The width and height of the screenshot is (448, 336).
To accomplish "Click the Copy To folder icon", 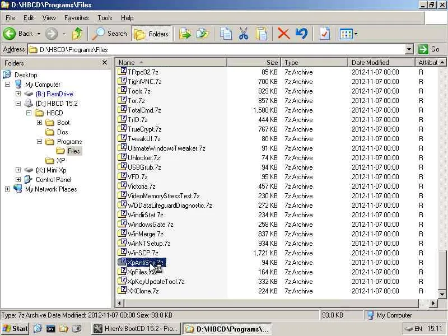I will (203, 34).
